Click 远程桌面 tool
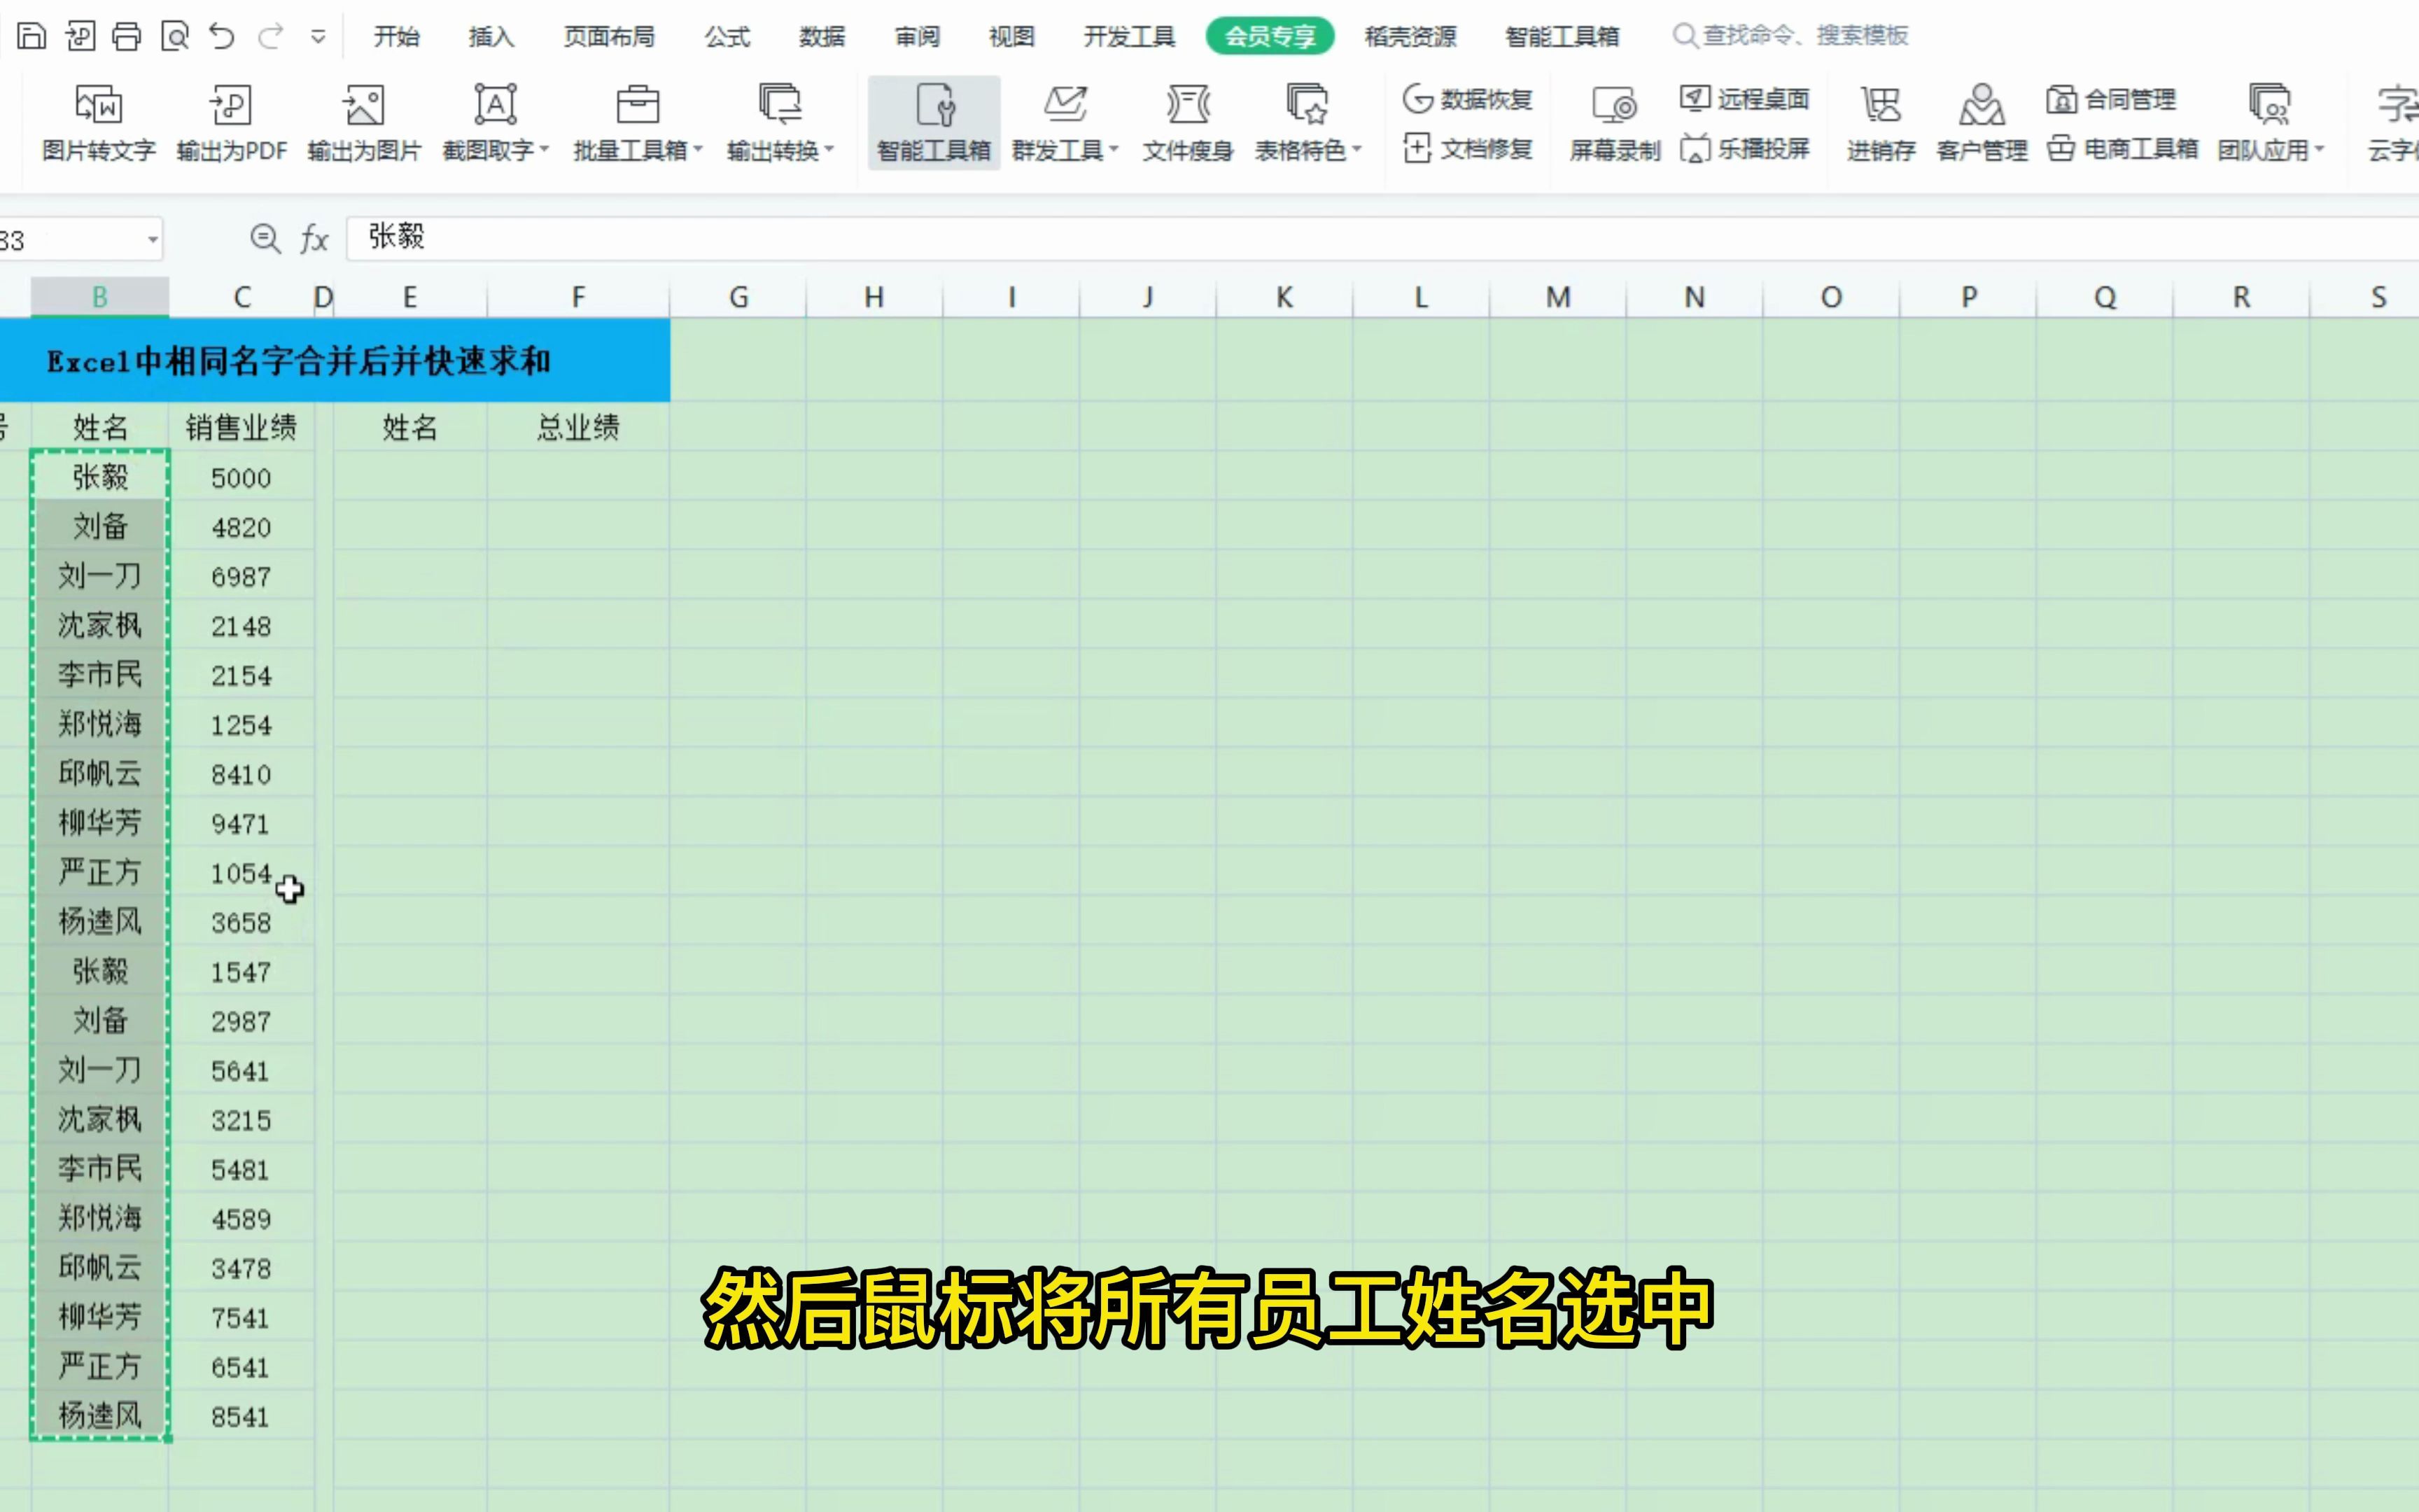Image resolution: width=2419 pixels, height=1512 pixels. [1744, 98]
